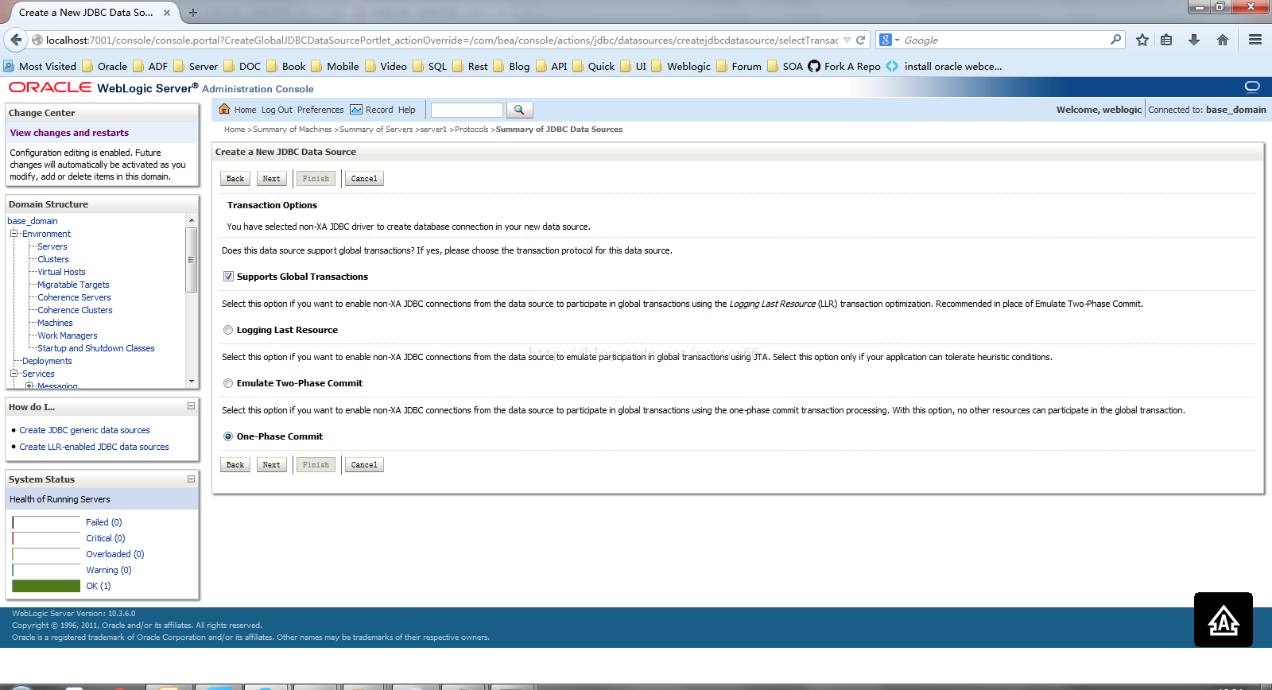This screenshot has height=690, width=1272.
Task: Click Log Out in console toolbar
Action: tap(277, 110)
